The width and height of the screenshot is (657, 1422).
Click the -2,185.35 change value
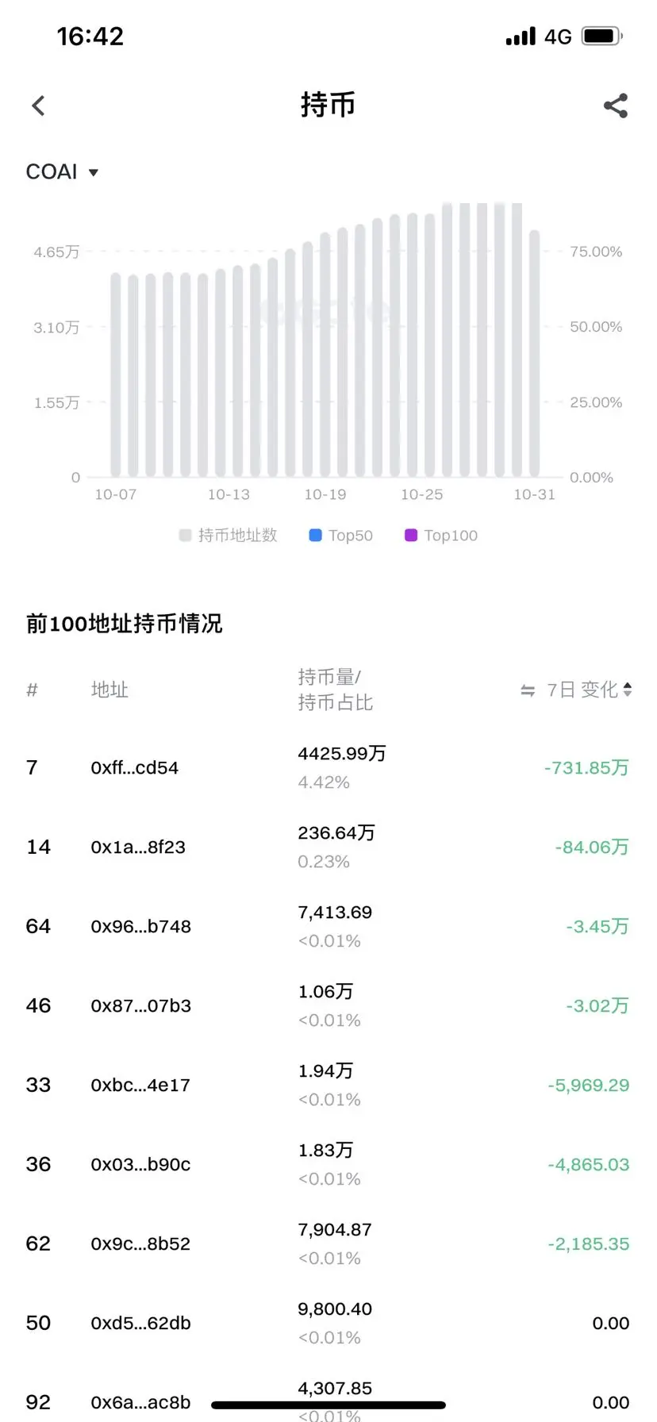click(x=588, y=1244)
